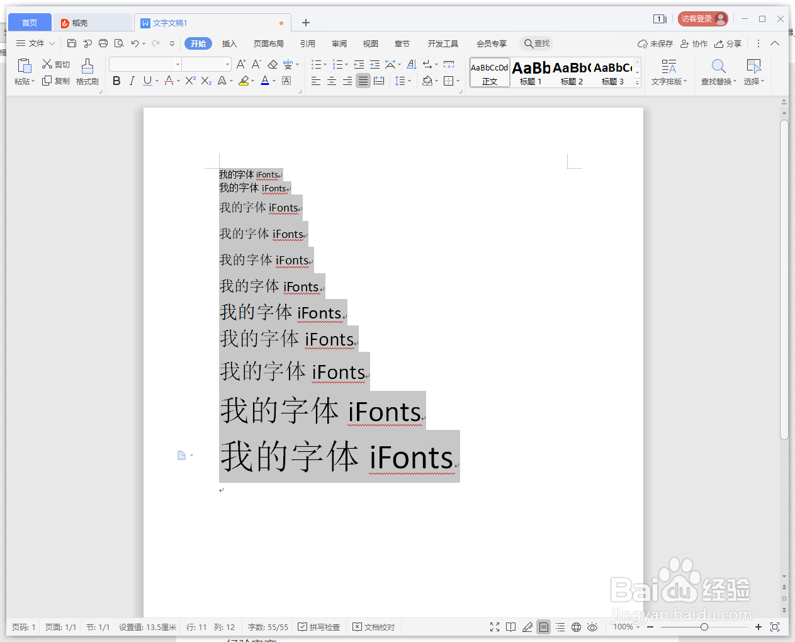Click the vertical scrollbar thumb
Image resolution: width=795 pixels, height=642 pixels.
coord(784,279)
